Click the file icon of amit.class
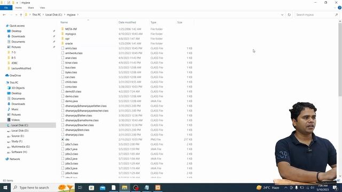Screen dimensions: 342x192 (63, 48)
